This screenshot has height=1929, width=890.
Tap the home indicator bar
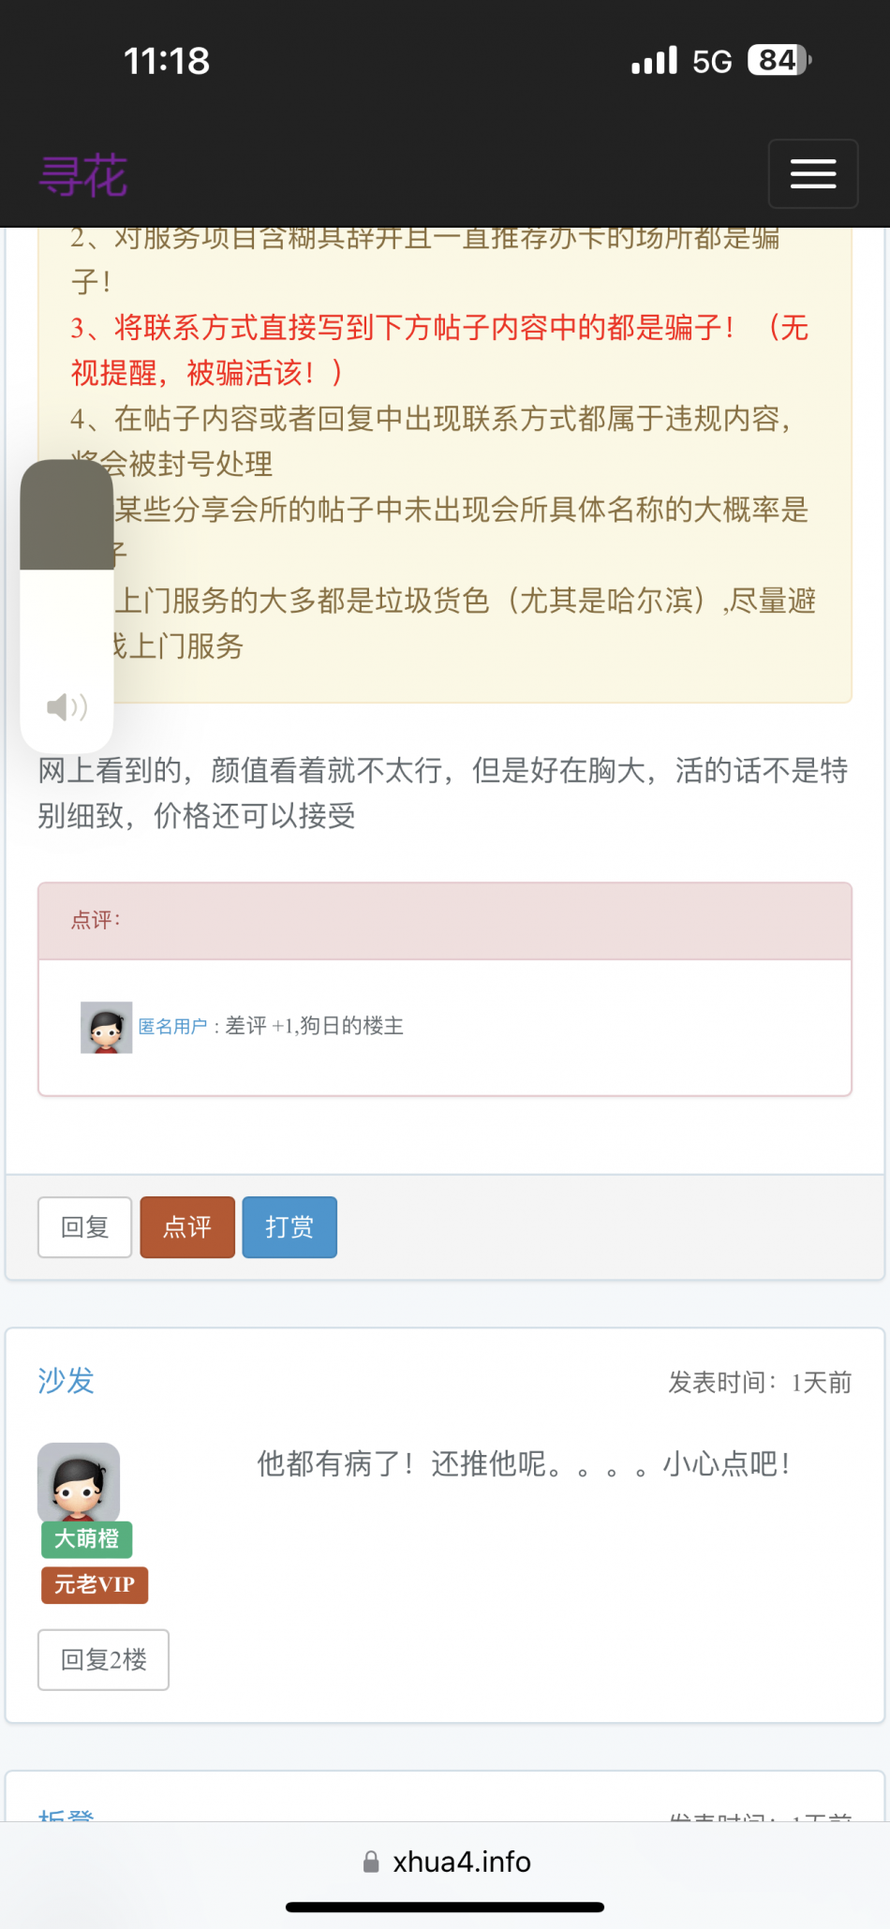tap(445, 1907)
